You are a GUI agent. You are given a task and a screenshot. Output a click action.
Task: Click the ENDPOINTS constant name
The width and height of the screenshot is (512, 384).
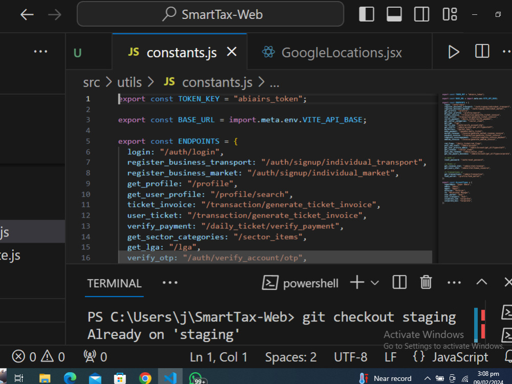(x=199, y=141)
